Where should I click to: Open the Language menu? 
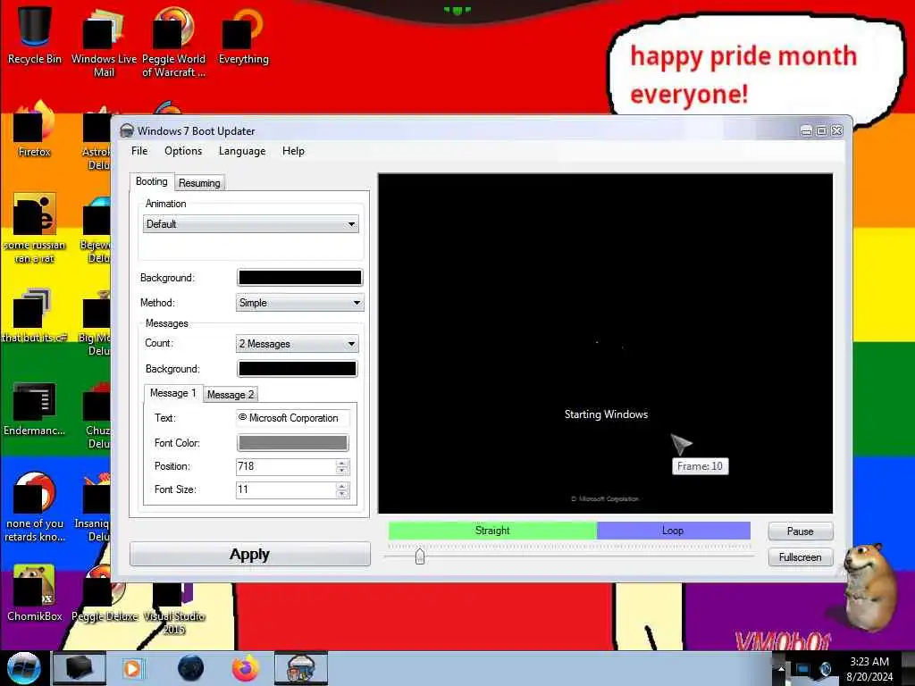[242, 151]
